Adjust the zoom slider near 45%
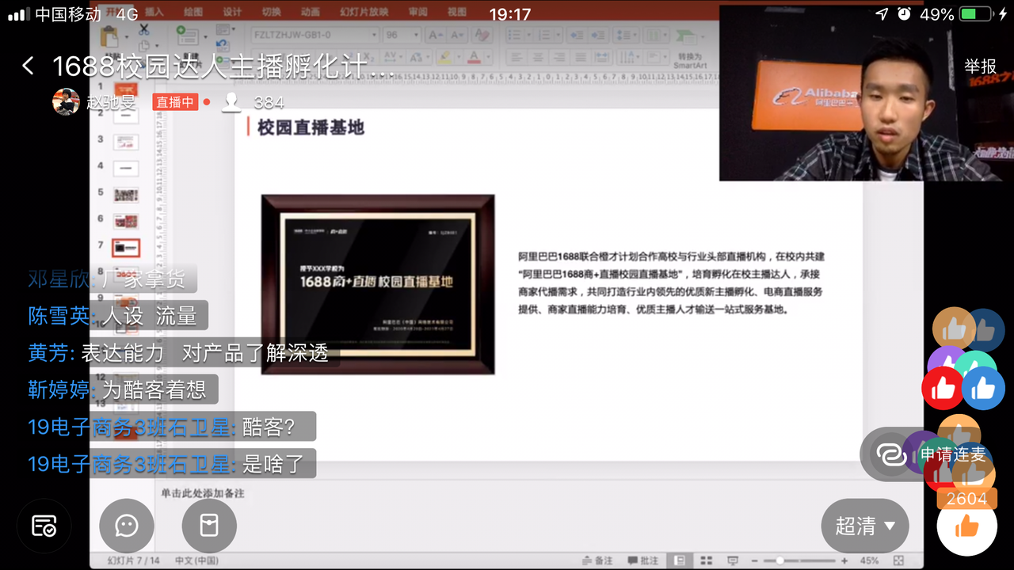Screen dimensions: 1014x570 click(780, 559)
